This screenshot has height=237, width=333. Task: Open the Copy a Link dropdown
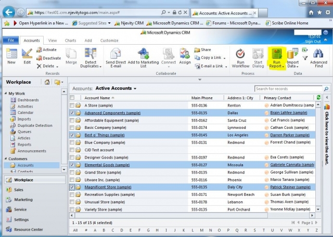coord(224,58)
